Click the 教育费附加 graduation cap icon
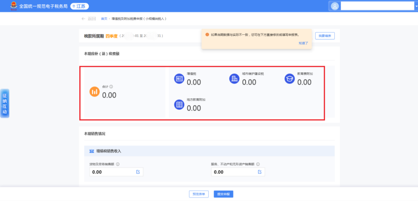418x201 pixels. pos(290,79)
